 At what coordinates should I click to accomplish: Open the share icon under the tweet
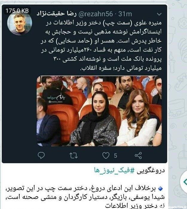click(x=138, y=155)
